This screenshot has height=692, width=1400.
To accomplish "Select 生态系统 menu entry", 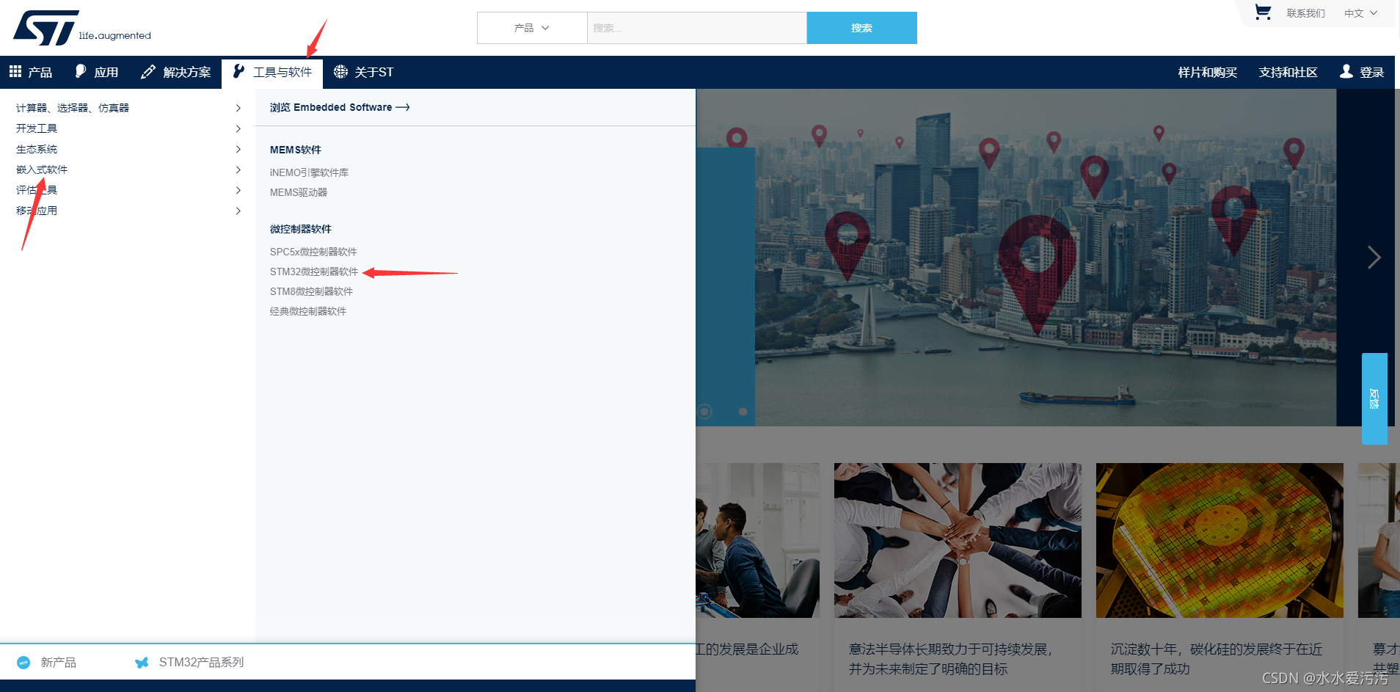I will 37,149.
